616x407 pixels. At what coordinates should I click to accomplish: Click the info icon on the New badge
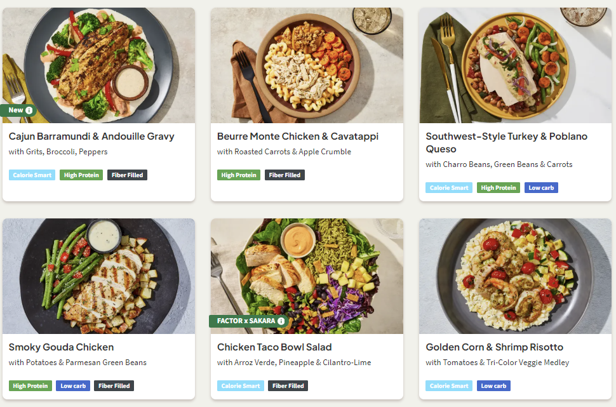click(x=29, y=110)
